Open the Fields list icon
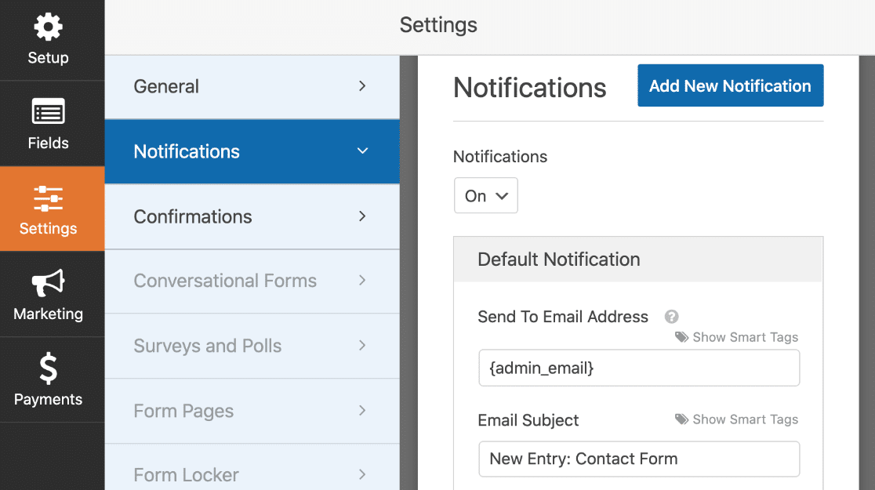 [x=48, y=112]
